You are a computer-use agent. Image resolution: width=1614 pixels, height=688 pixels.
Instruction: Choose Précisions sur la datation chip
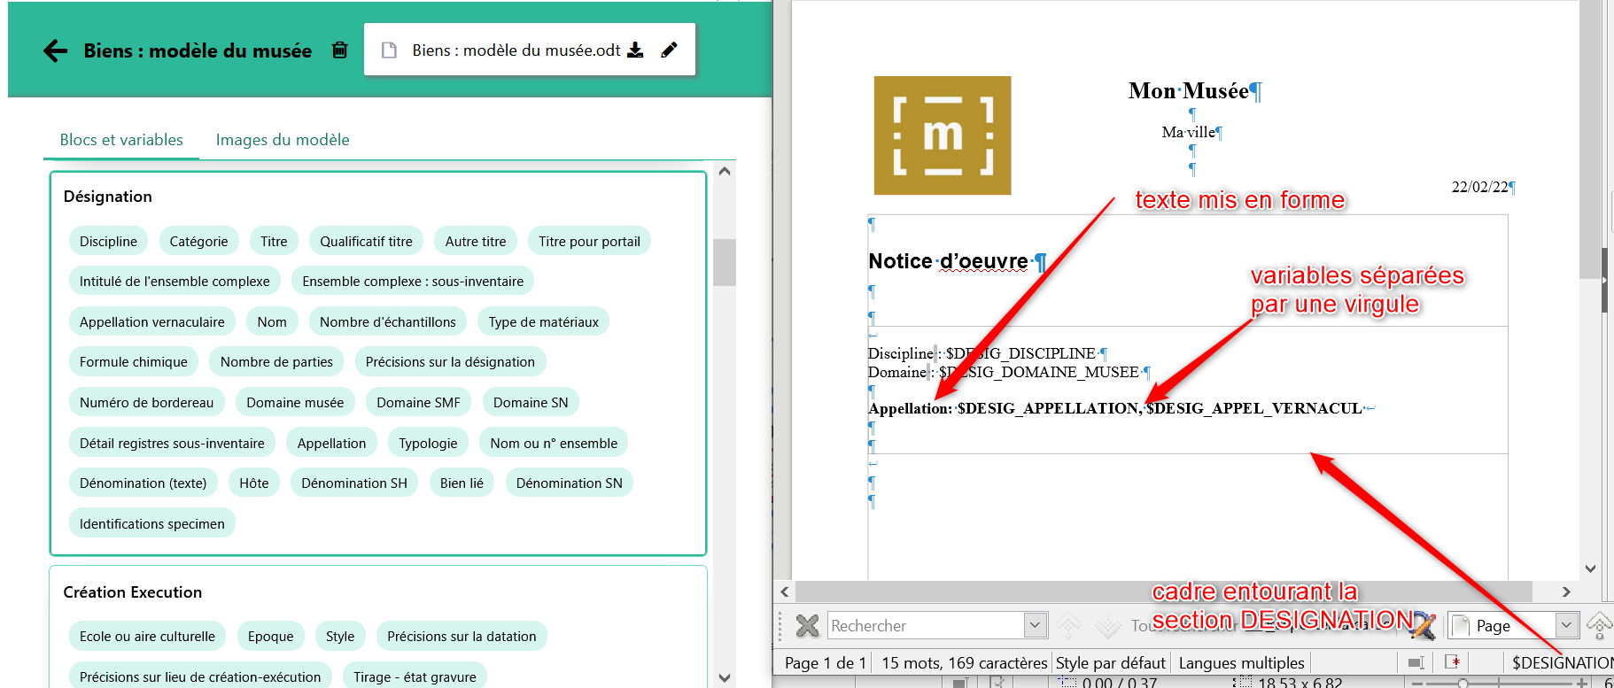462,636
